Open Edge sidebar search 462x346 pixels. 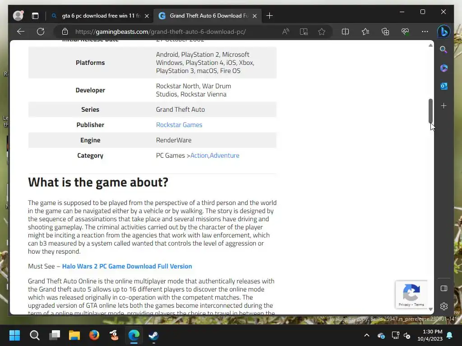point(444,50)
